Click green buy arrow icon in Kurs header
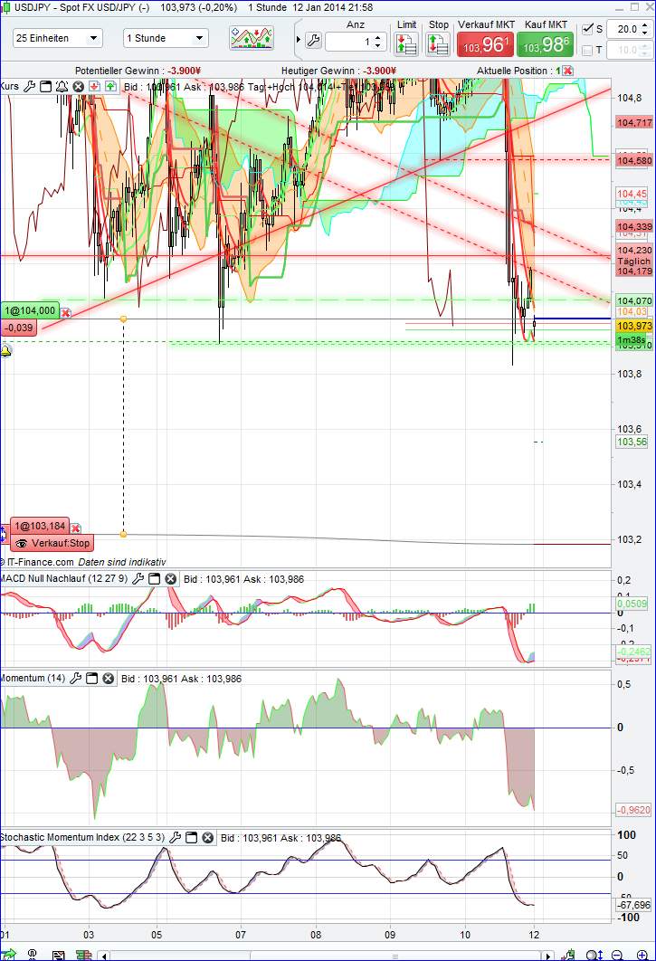This screenshot has height=961, width=656. tap(110, 86)
